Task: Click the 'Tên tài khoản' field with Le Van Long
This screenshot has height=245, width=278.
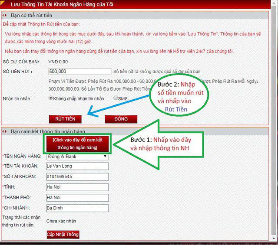Action: 77,166
